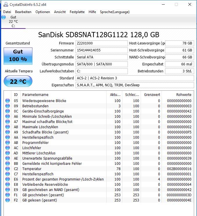The width and height of the screenshot is (197, 216).
Task: Click the Grenzwert value 4 in E6 row
Action: [x=159, y=179]
